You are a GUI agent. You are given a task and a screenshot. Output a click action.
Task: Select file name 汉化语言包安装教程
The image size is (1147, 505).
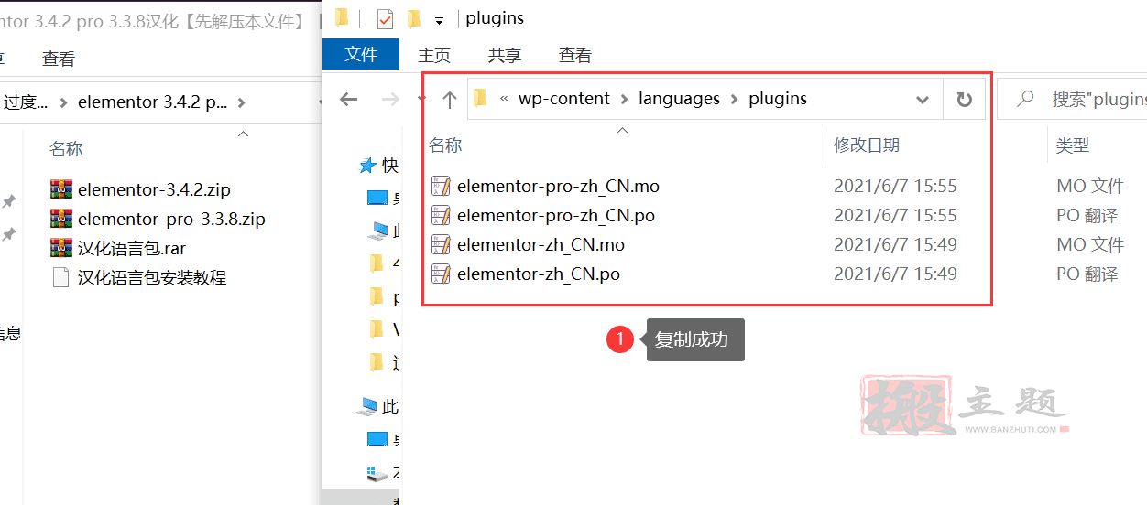[152, 277]
